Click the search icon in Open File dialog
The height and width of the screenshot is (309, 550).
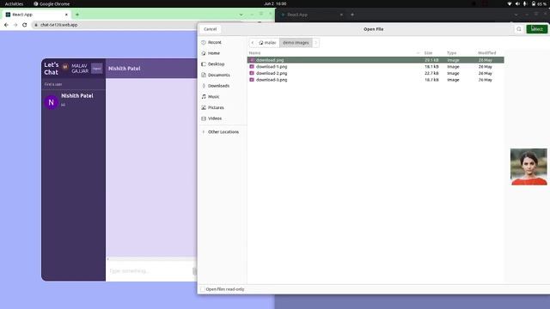click(519, 29)
